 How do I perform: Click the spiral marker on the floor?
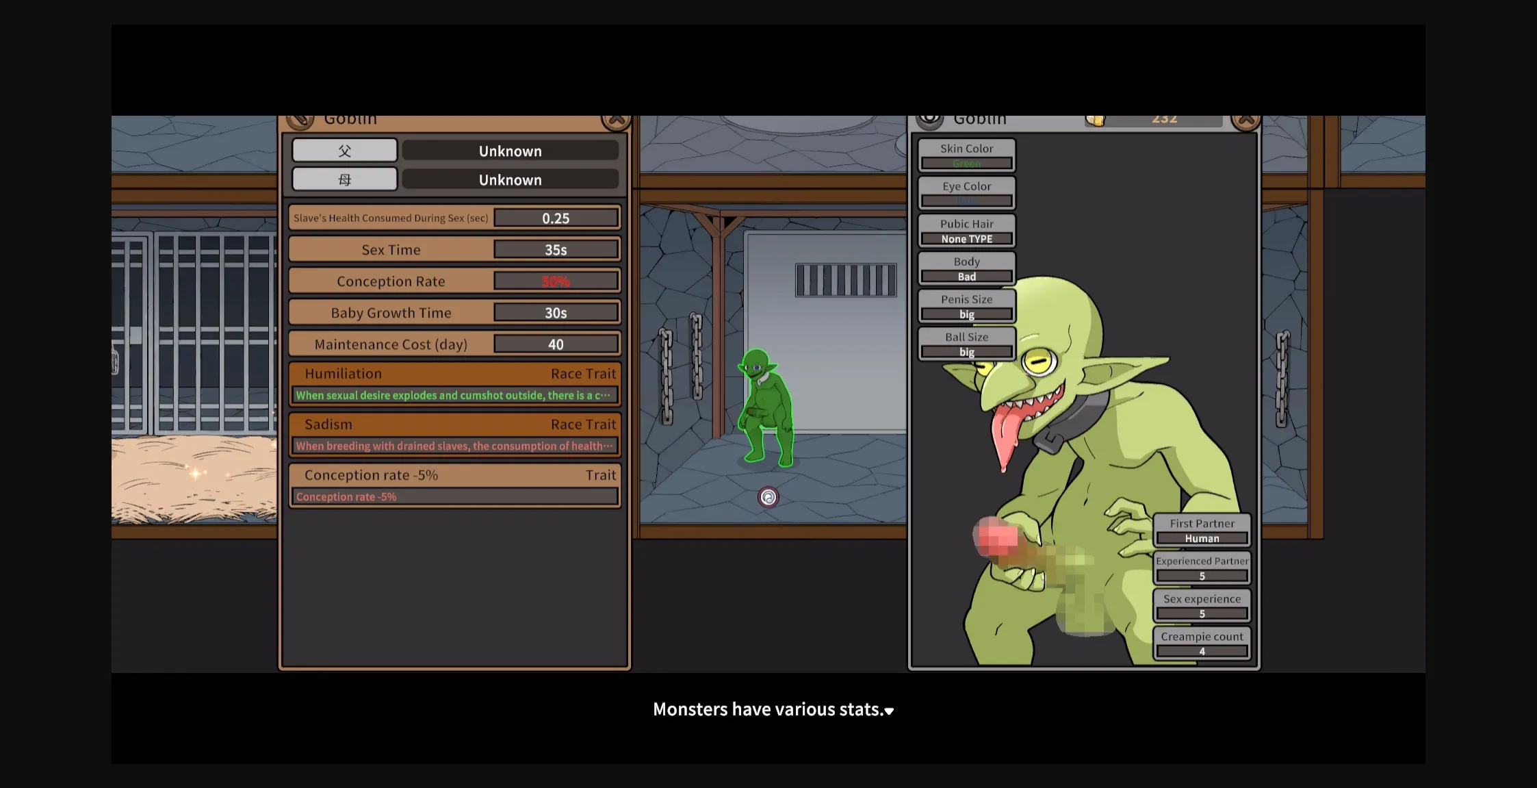tap(768, 497)
